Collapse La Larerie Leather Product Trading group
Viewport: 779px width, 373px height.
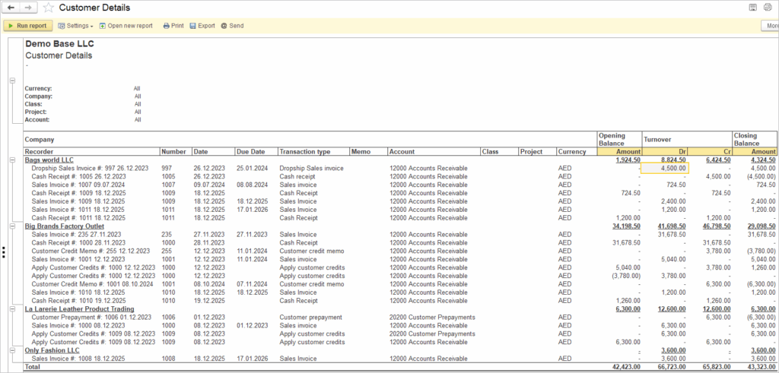click(x=12, y=308)
